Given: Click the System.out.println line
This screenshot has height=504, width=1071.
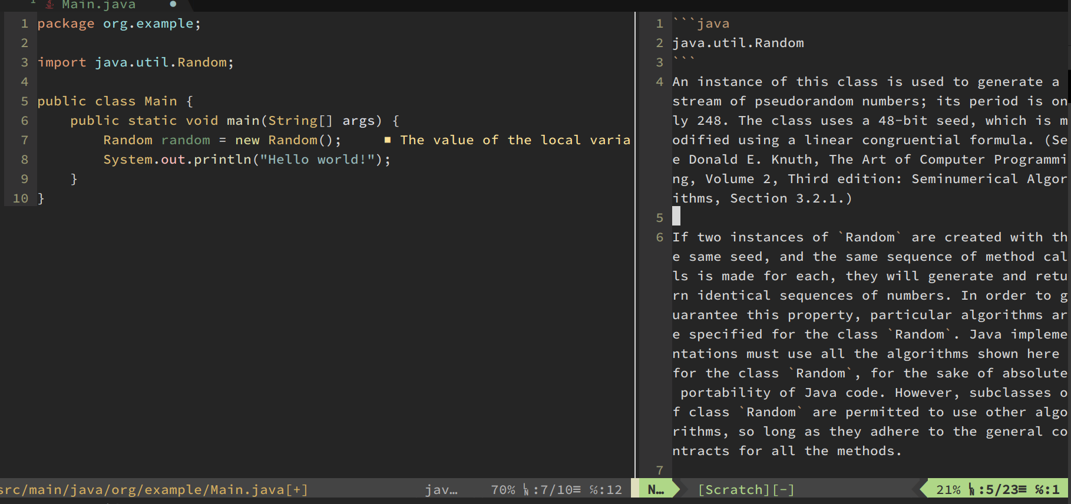Looking at the screenshot, I should (247, 160).
